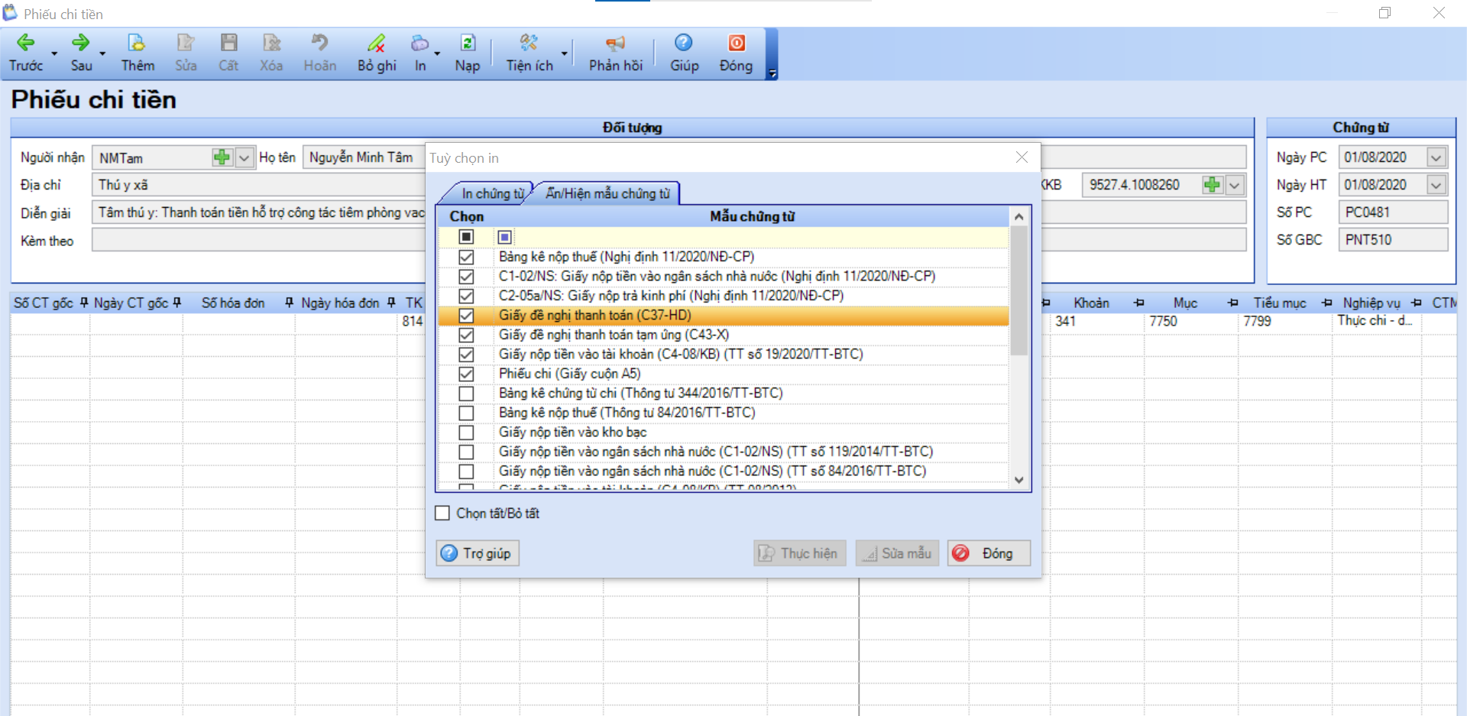Check Bảng kê chứng từ chi (Thông tư 344/2016)
The image size is (1467, 716).
click(x=466, y=394)
